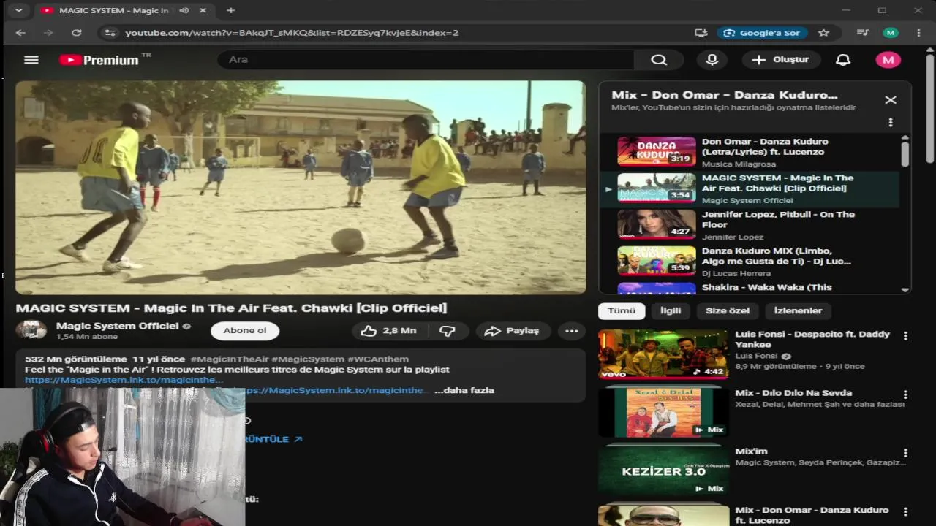Select the İzlenenler filter chip
The width and height of the screenshot is (936, 526).
pos(799,310)
